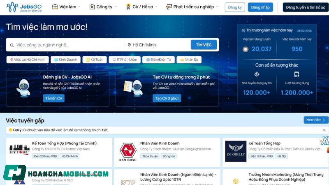Select the IT Phần Mềm category tag

click(125, 60)
